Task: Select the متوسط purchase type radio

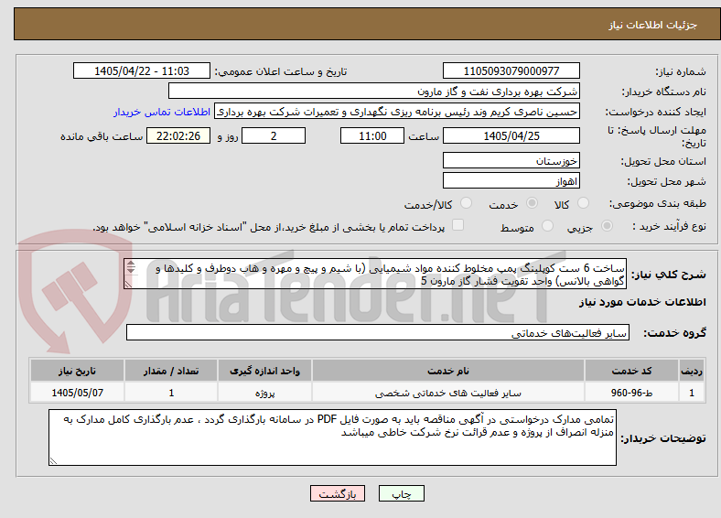Action: [547, 225]
